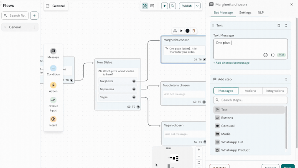Pick the Condition node icon
This screenshot has width=298, height=168.
[53, 68]
